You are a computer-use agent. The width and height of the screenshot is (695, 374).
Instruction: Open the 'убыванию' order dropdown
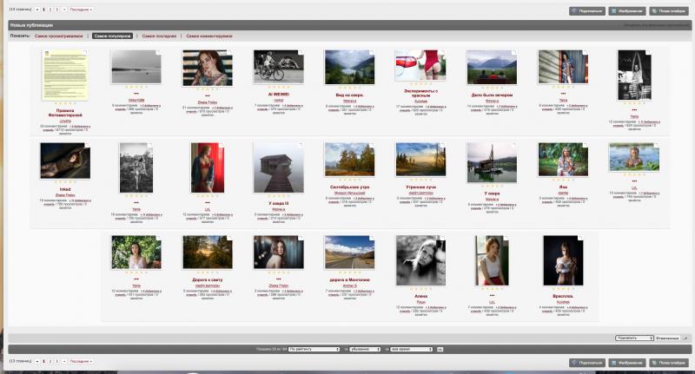tap(365, 349)
